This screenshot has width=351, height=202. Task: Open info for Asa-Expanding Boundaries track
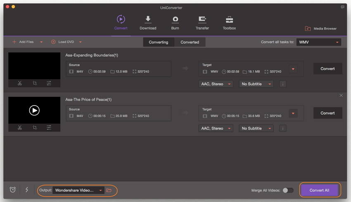point(283,84)
